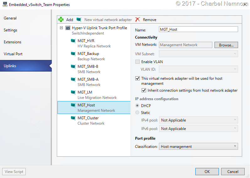Select the DHCP radio button
The image size is (250, 178).
click(137, 106)
